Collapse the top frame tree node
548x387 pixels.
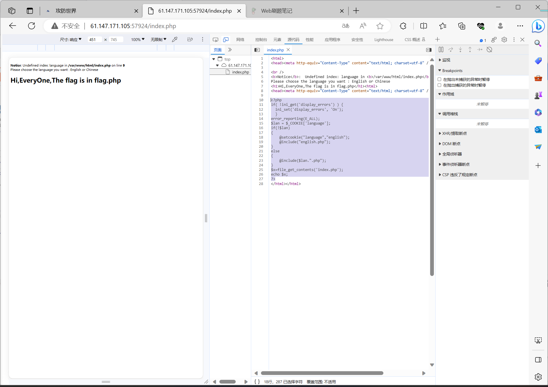(x=214, y=59)
